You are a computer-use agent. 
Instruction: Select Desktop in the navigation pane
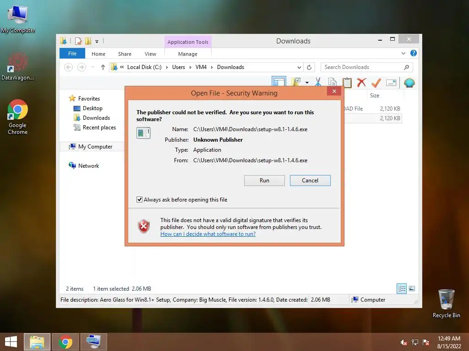click(x=93, y=108)
